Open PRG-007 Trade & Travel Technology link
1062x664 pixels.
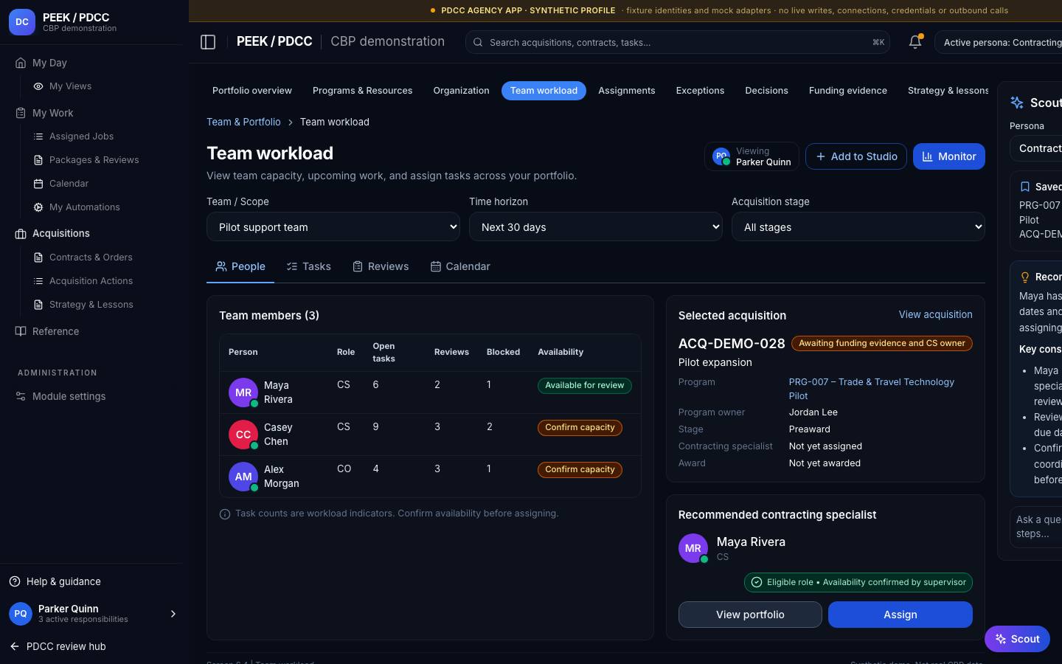(x=872, y=389)
